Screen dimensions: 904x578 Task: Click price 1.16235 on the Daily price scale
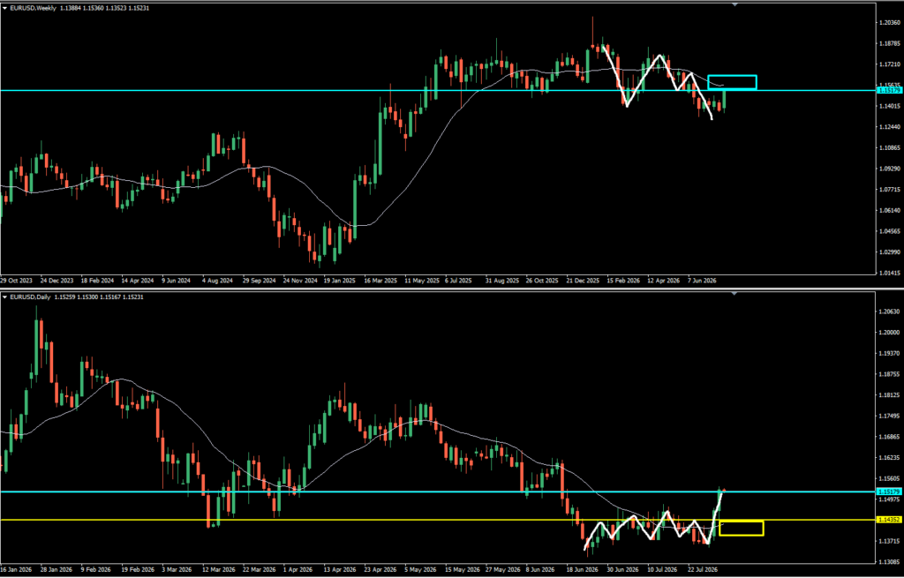tap(892, 458)
